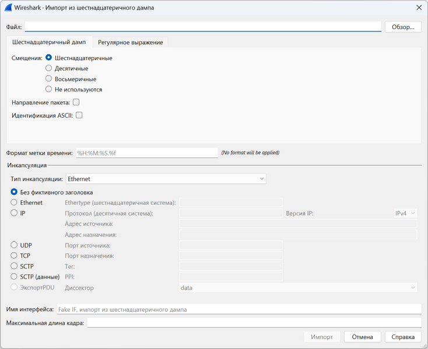Select SCTP (данные) radio button
Viewport: 428px width, 349px height.
click(x=14, y=277)
